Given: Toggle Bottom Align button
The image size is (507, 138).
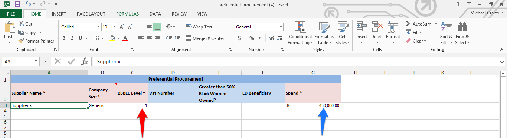Looking at the screenshot, I should [x=157, y=27].
